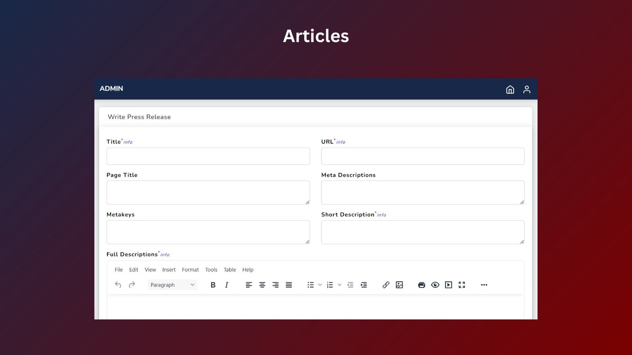Screen dimensions: 632x355
Task: Toggle bold formatting
Action: coord(213,285)
